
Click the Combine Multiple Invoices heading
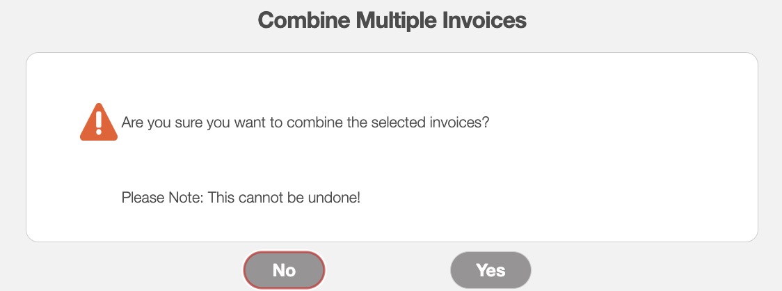[392, 20]
